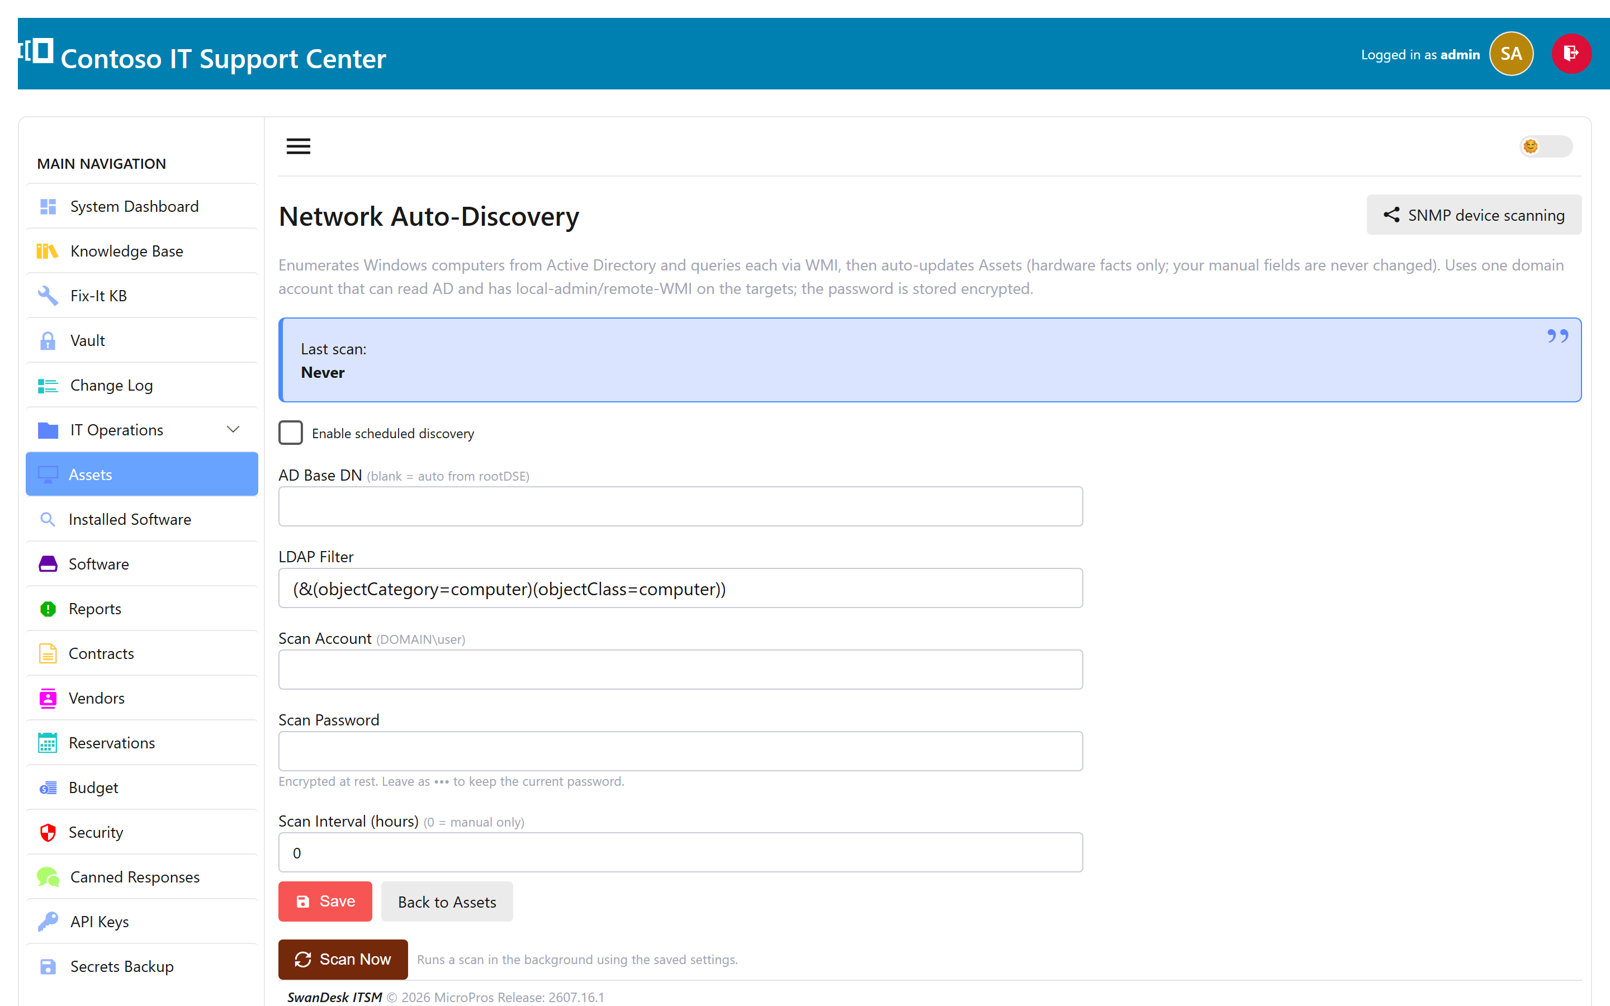Open the SA user avatar
Image resolution: width=1610 pixels, height=1006 pixels.
point(1511,54)
